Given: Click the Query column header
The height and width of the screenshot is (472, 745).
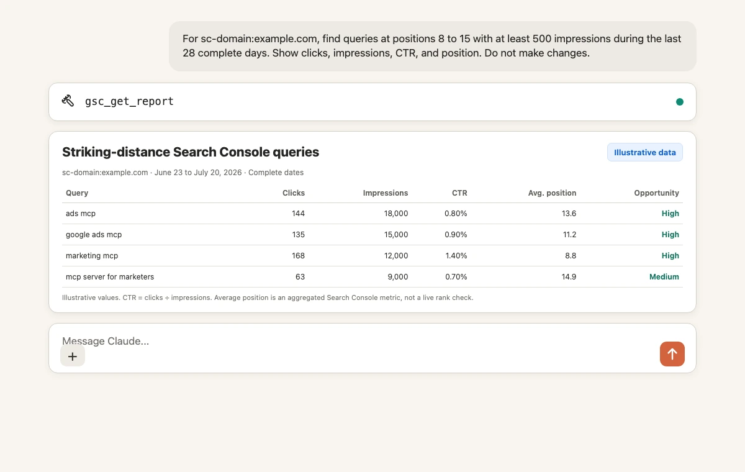Looking at the screenshot, I should coord(77,193).
